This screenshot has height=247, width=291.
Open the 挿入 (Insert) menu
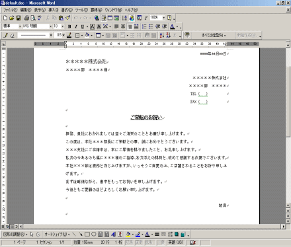[x=53, y=10]
